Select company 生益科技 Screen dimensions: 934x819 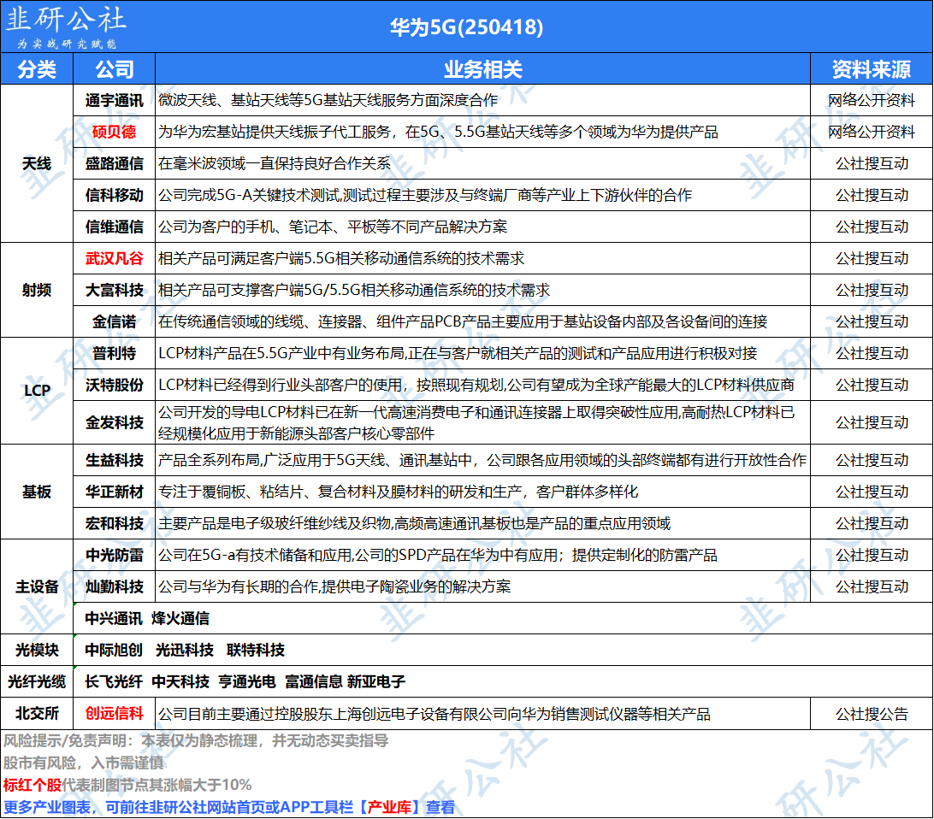[x=115, y=460]
